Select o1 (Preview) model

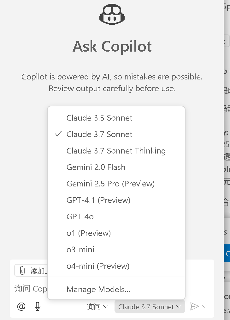pyautogui.click(x=89, y=233)
